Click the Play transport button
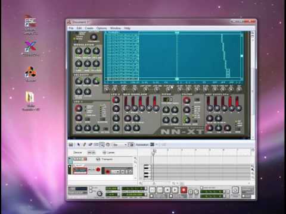 tap(175, 190)
